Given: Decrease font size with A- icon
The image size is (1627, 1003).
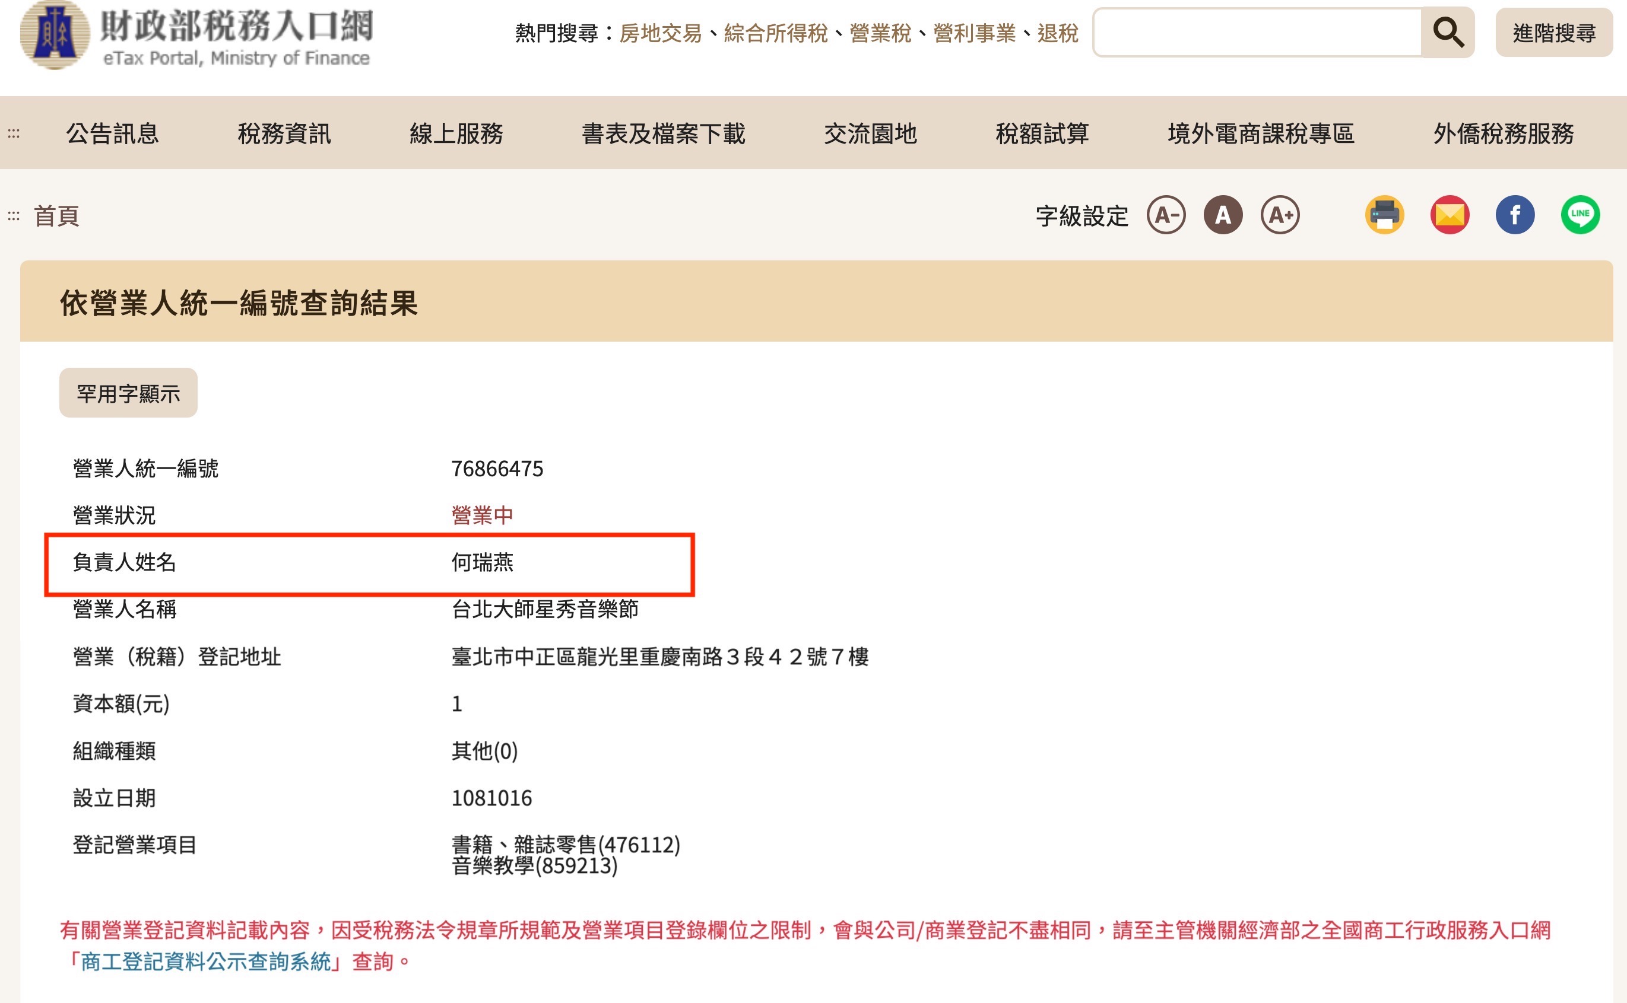Looking at the screenshot, I should point(1166,215).
